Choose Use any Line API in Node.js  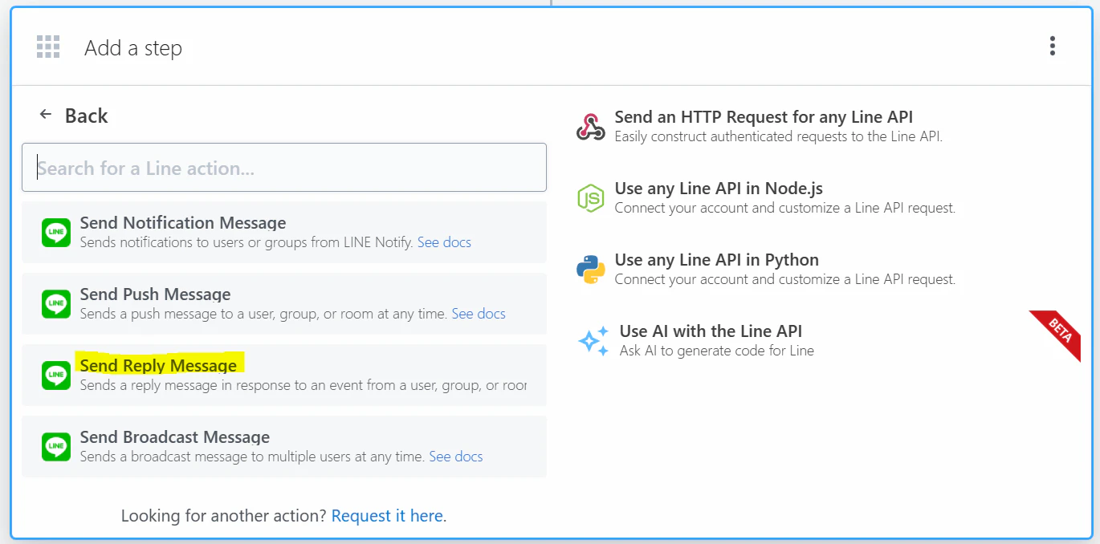click(x=719, y=189)
